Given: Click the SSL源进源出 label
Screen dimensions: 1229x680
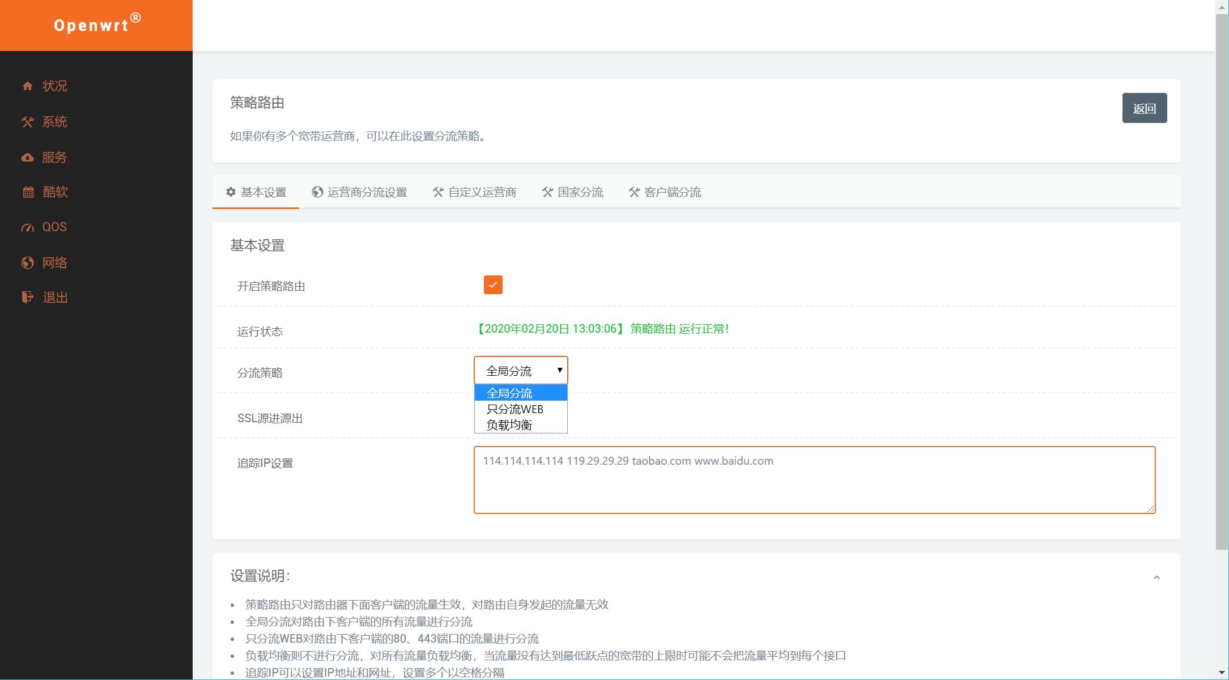Looking at the screenshot, I should coord(270,418).
